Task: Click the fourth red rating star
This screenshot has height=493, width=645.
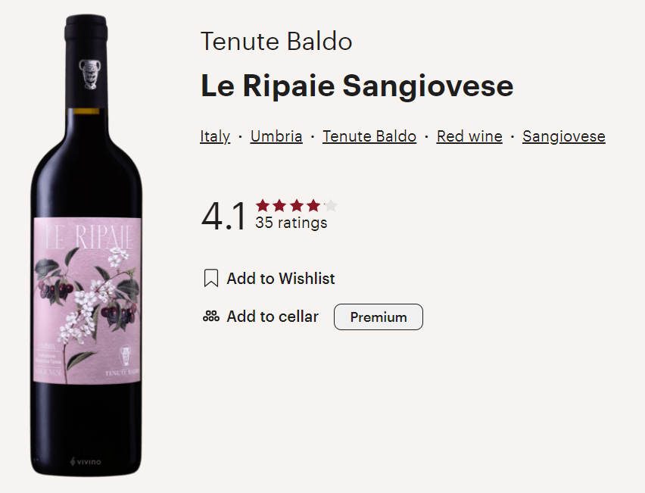Action: coord(313,205)
